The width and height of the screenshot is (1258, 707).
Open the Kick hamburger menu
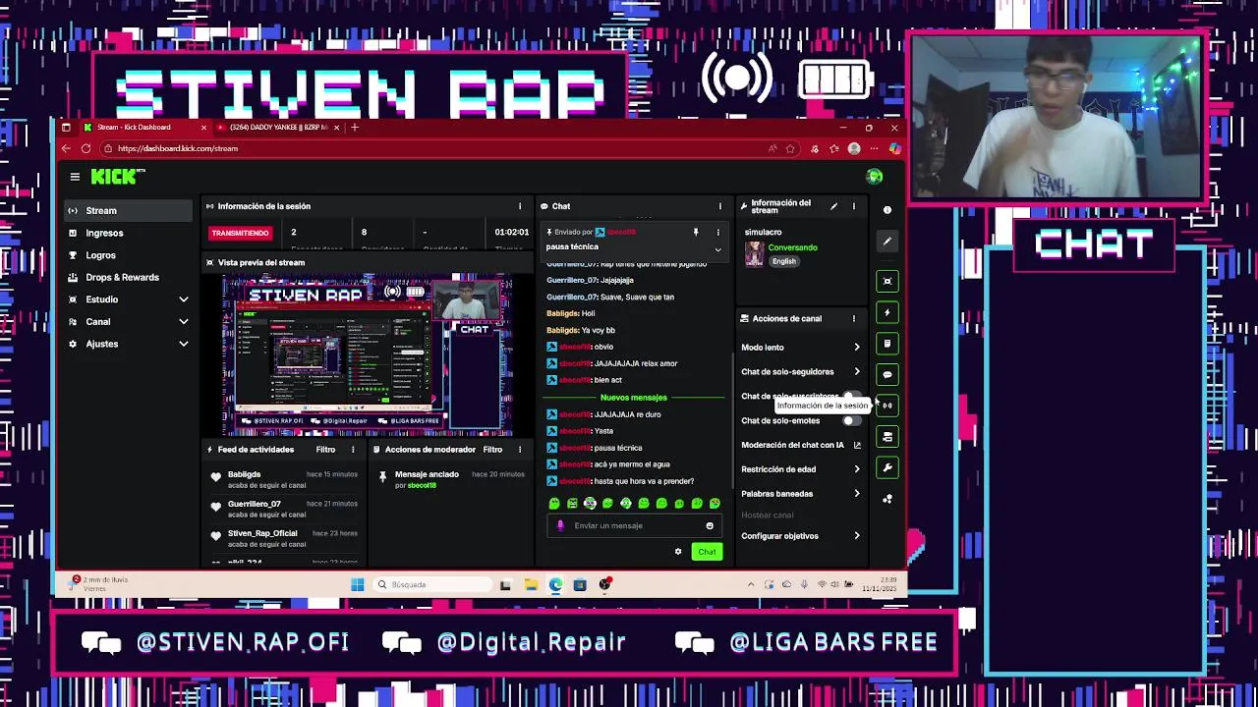pos(75,177)
